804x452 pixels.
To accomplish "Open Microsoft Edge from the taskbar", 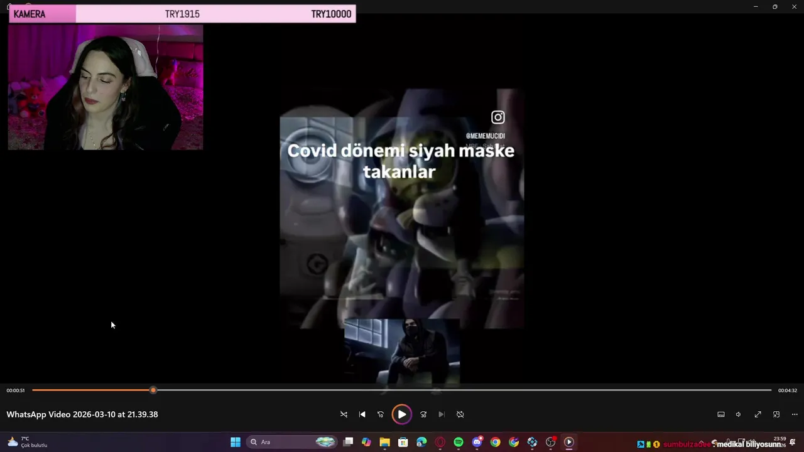I will coord(421,442).
